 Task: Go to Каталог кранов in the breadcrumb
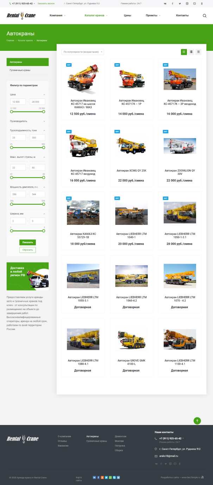pos(25,41)
